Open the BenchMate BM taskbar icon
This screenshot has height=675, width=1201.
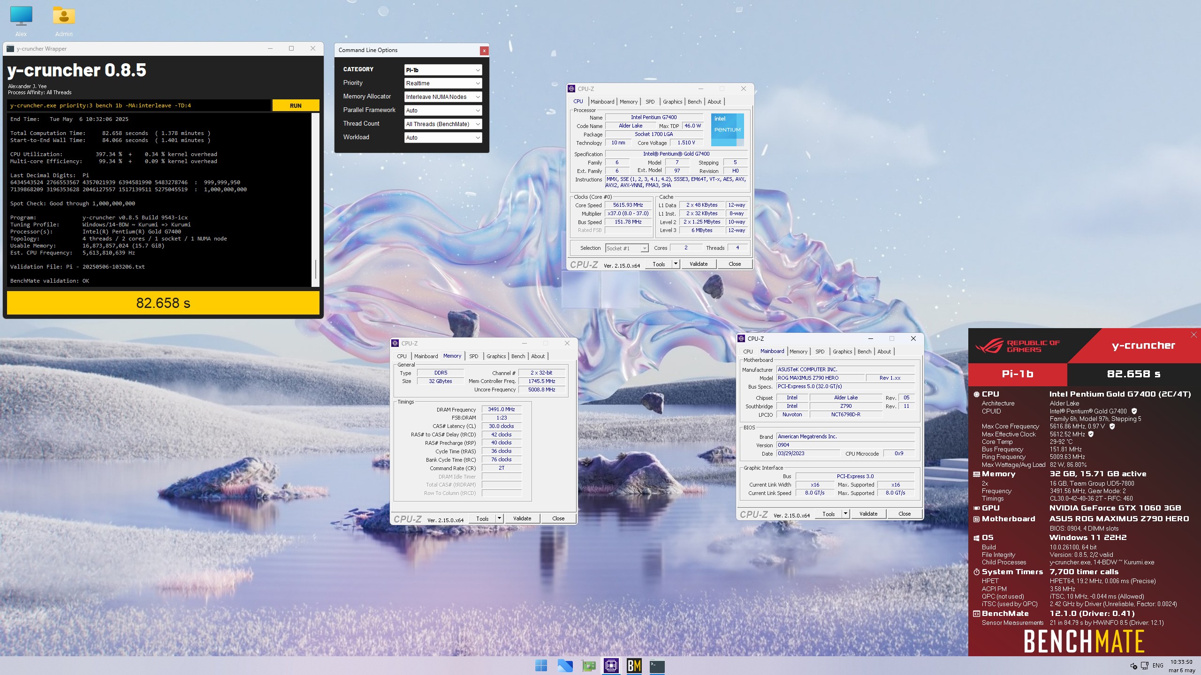pos(634,666)
